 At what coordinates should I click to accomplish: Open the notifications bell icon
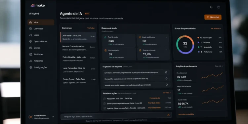(x=211, y=7)
